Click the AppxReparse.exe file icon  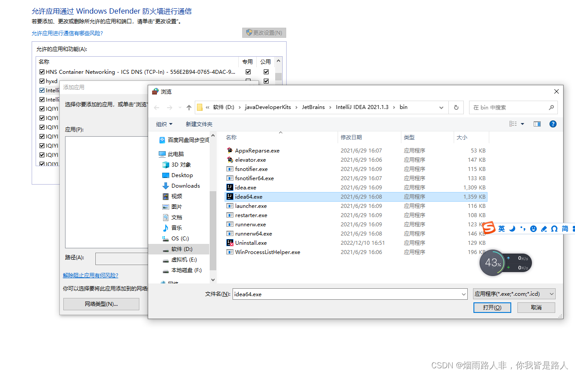[x=229, y=150]
